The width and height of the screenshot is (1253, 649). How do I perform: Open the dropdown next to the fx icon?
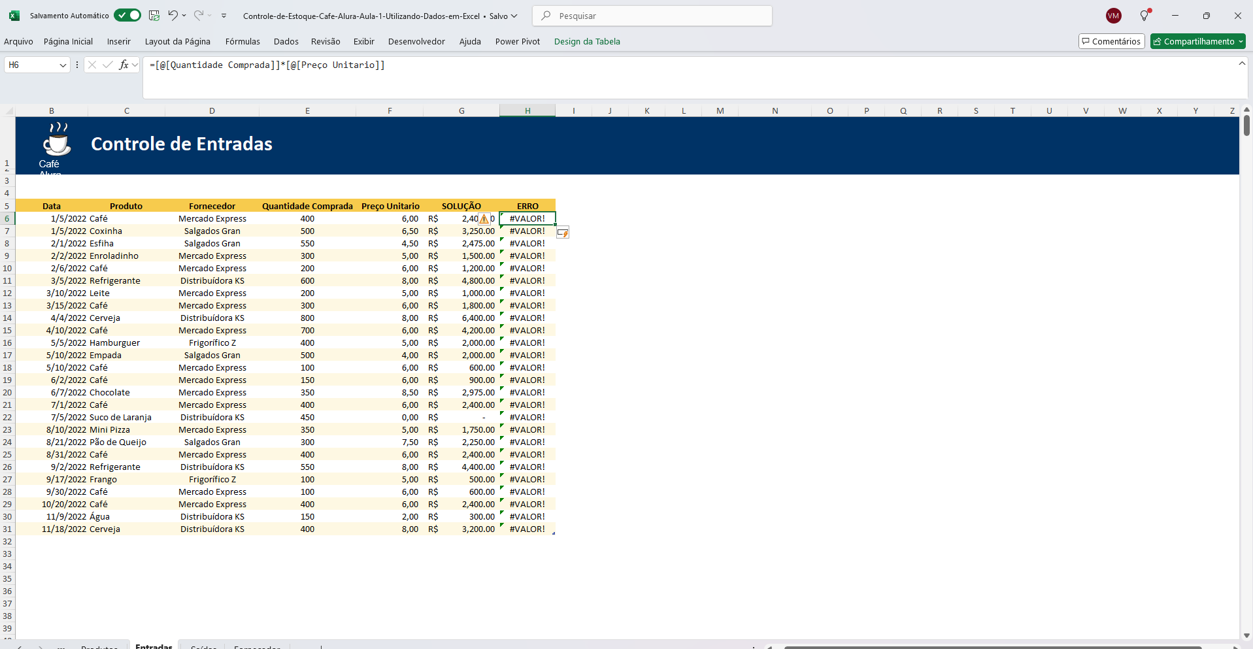click(135, 65)
